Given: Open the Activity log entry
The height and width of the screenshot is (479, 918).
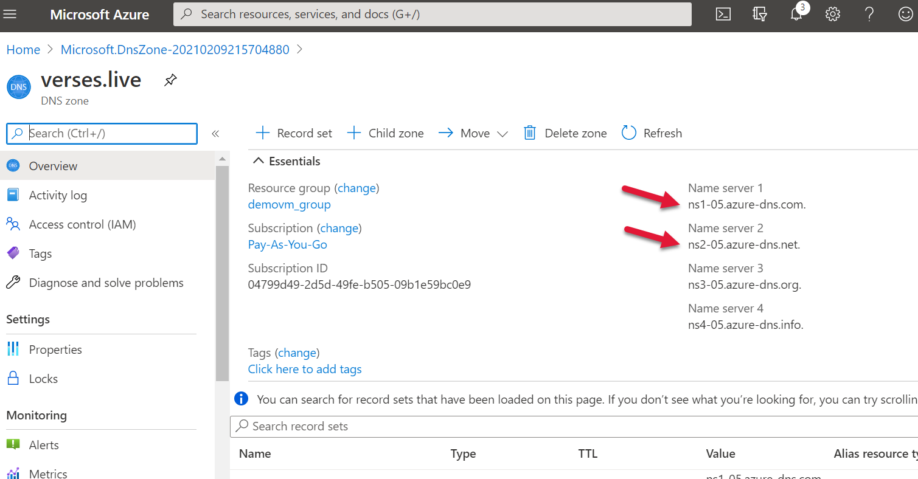Looking at the screenshot, I should click(x=58, y=195).
